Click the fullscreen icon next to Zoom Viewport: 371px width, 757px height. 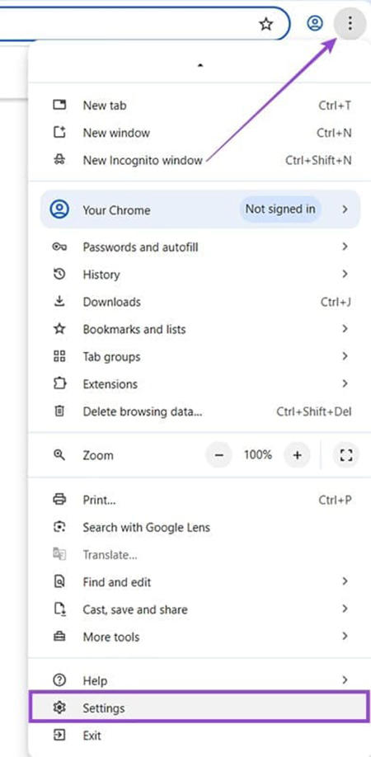346,455
